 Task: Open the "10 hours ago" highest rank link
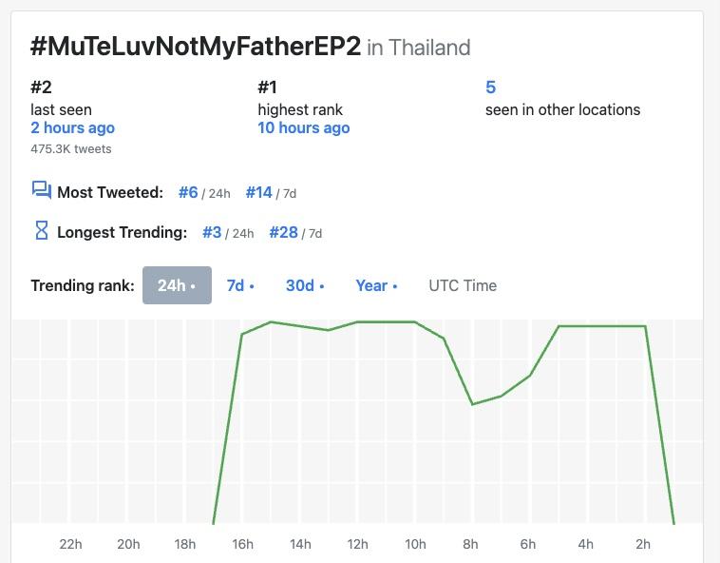click(303, 127)
